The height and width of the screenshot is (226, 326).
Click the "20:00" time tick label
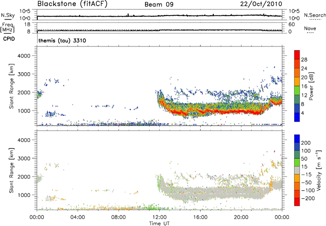(x=241, y=217)
